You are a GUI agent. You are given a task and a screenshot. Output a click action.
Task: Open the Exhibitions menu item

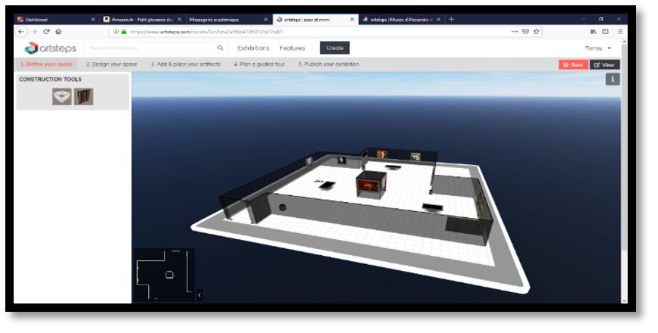click(x=253, y=48)
